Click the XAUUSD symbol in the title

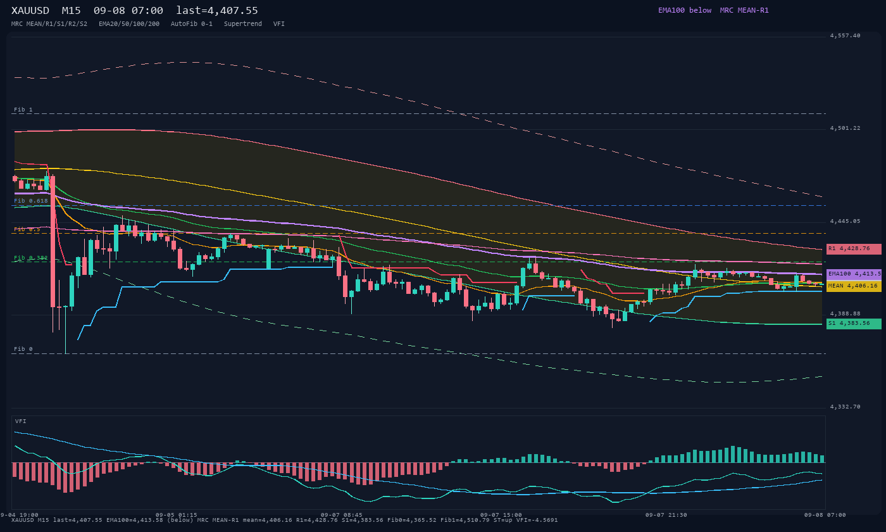(x=31, y=11)
